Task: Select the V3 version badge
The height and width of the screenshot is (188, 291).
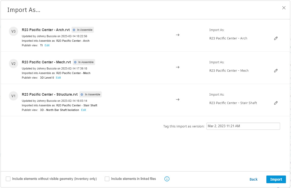Action: 13,31
